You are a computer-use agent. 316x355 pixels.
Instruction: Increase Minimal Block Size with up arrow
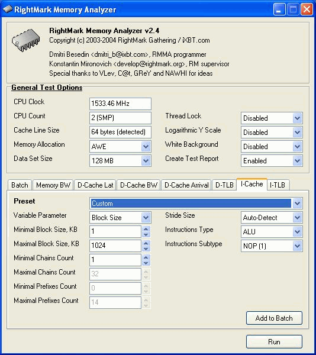coord(146,228)
